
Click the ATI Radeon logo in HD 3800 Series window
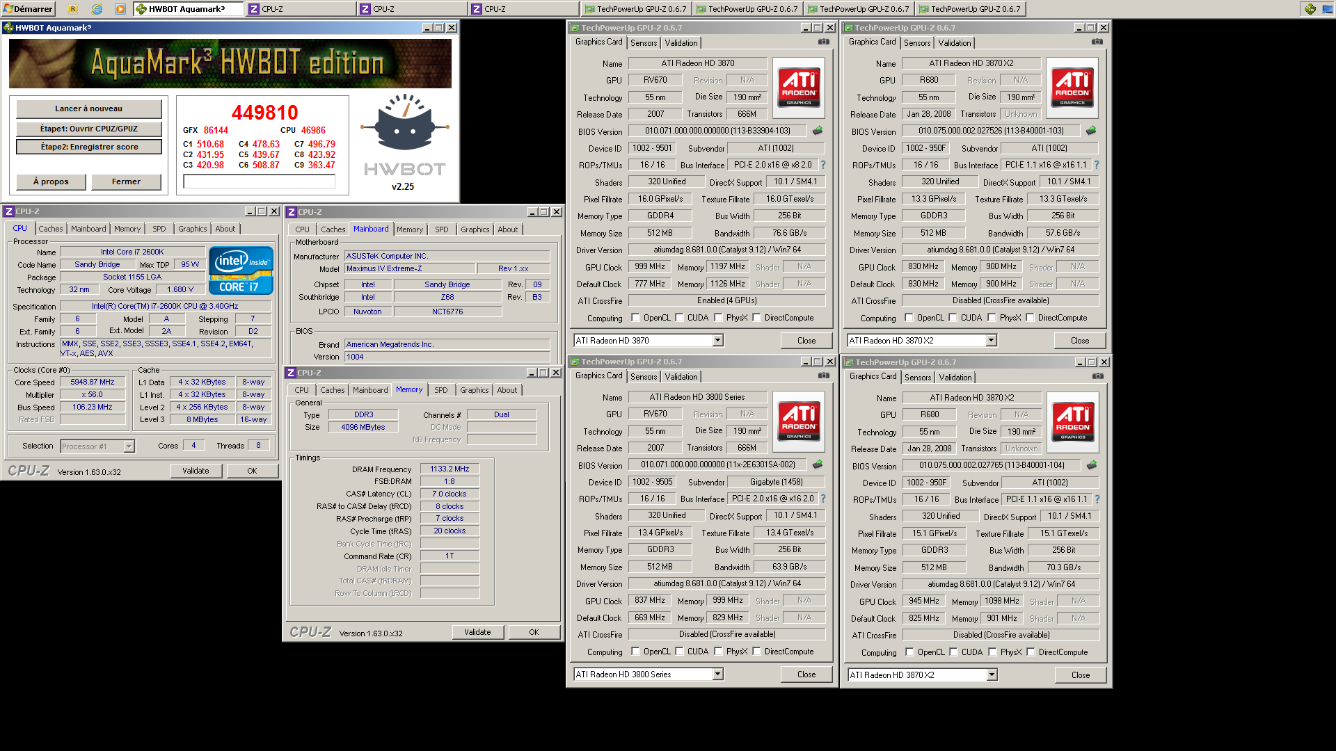[799, 421]
